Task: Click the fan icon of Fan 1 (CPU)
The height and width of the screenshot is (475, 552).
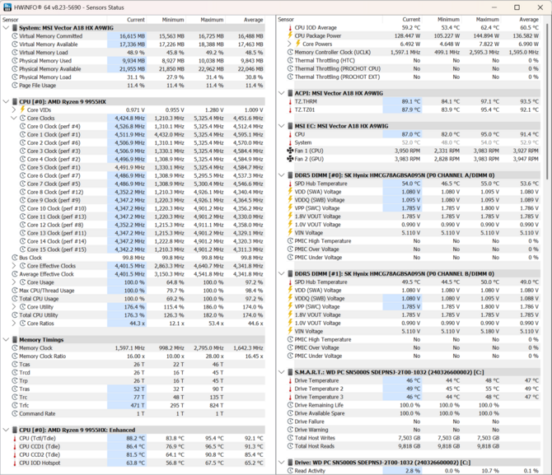Action: coord(290,151)
